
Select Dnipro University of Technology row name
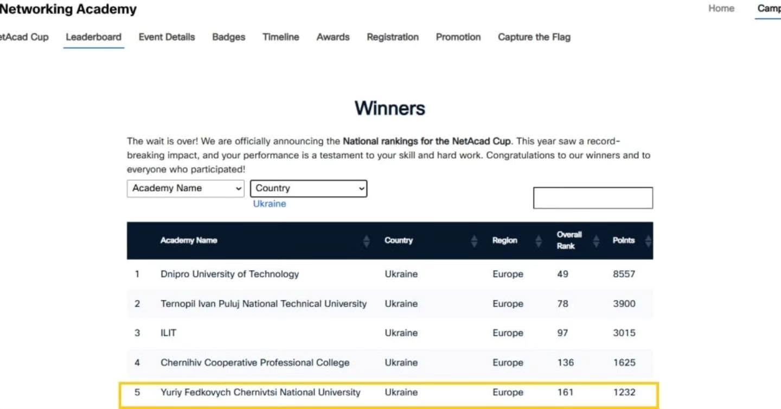click(x=230, y=274)
